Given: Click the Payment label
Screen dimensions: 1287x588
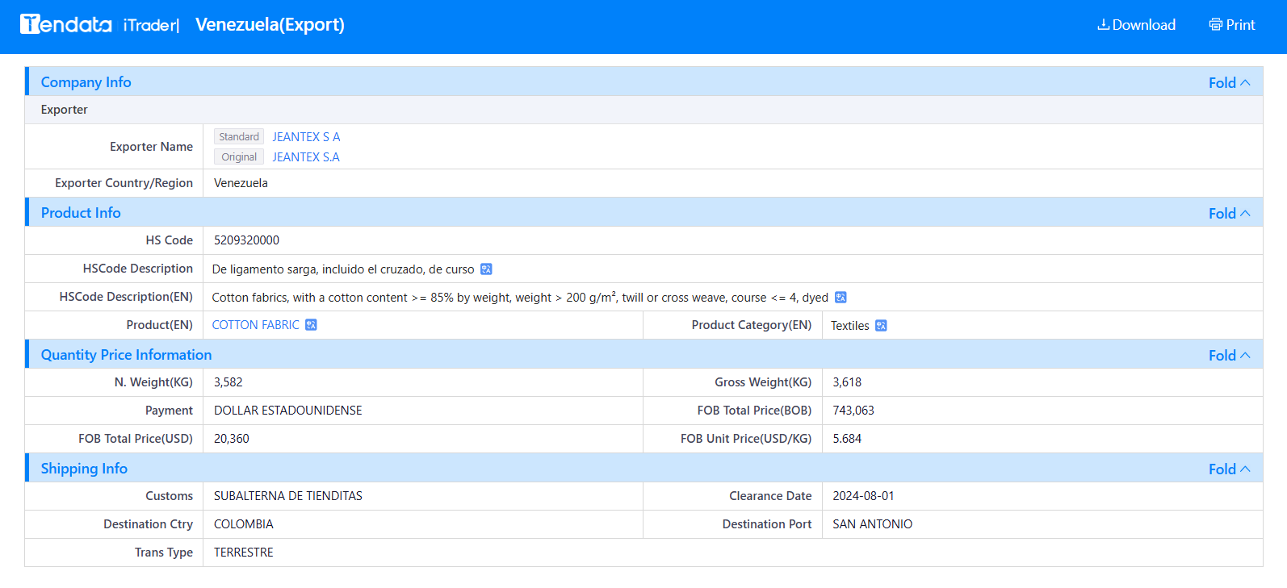Looking at the screenshot, I should 169,411.
